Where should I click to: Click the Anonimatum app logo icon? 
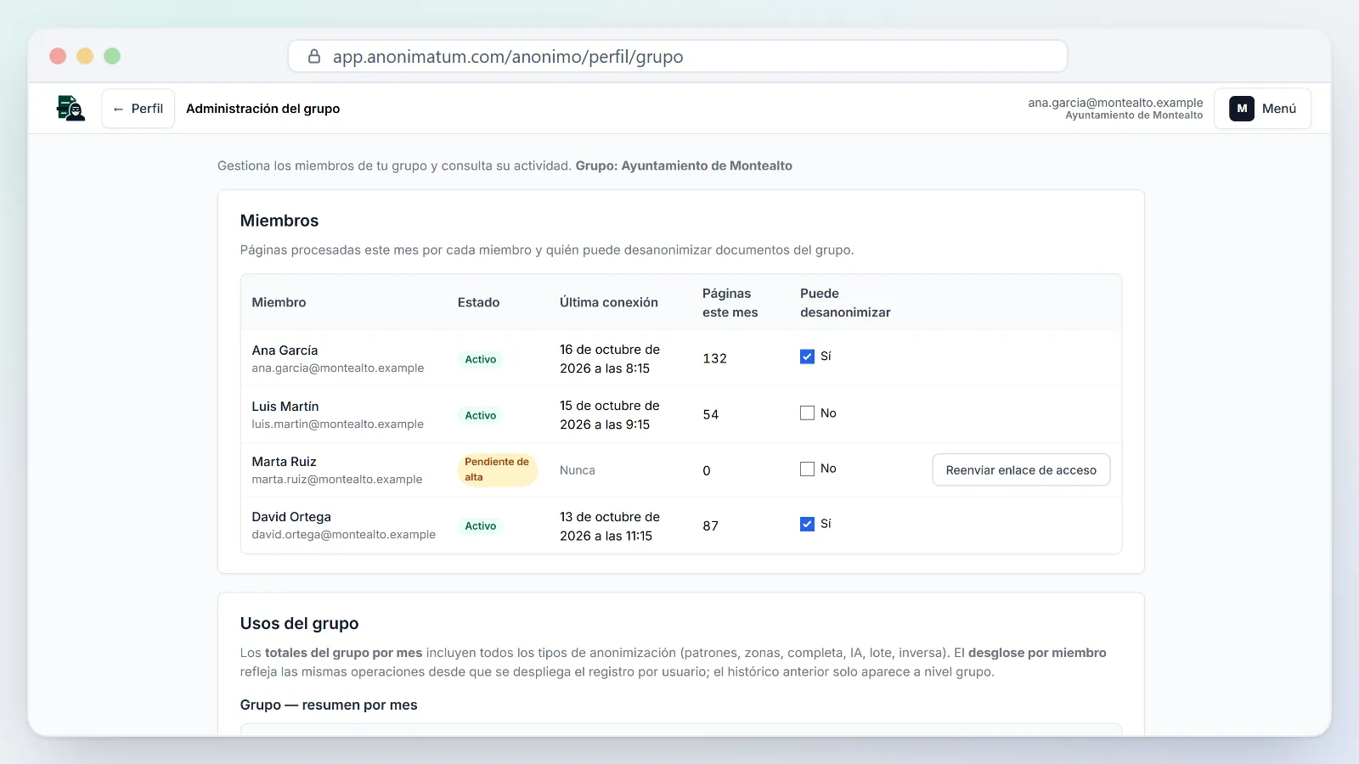pyautogui.click(x=70, y=109)
